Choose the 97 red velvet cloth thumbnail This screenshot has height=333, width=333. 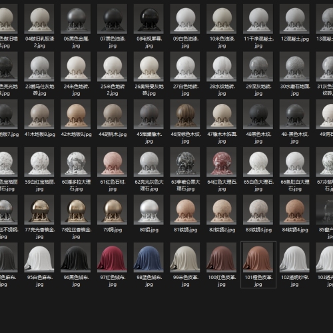[112, 257]
